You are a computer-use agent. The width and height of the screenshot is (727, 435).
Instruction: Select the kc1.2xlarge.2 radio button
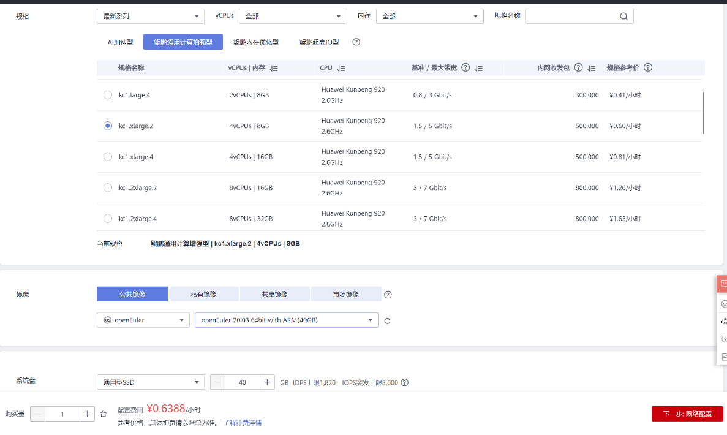coord(108,187)
